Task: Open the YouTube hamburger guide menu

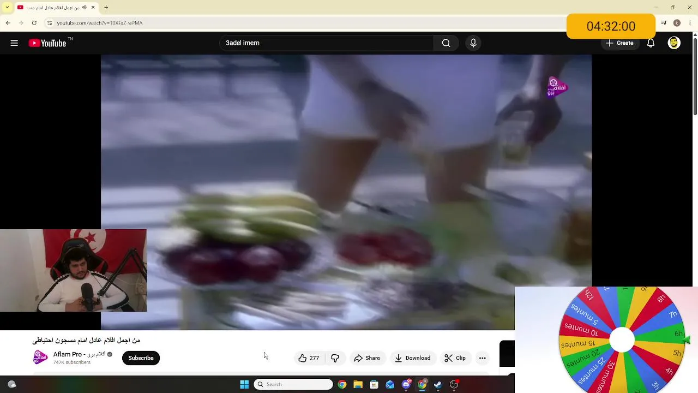Action: point(14,43)
